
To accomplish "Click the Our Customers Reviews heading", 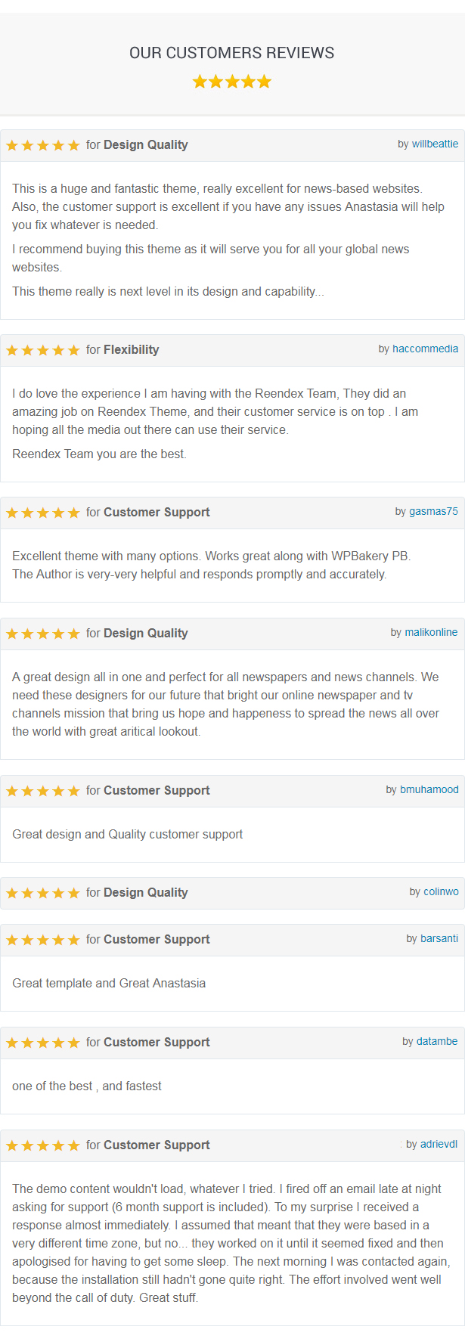I will (231, 53).
